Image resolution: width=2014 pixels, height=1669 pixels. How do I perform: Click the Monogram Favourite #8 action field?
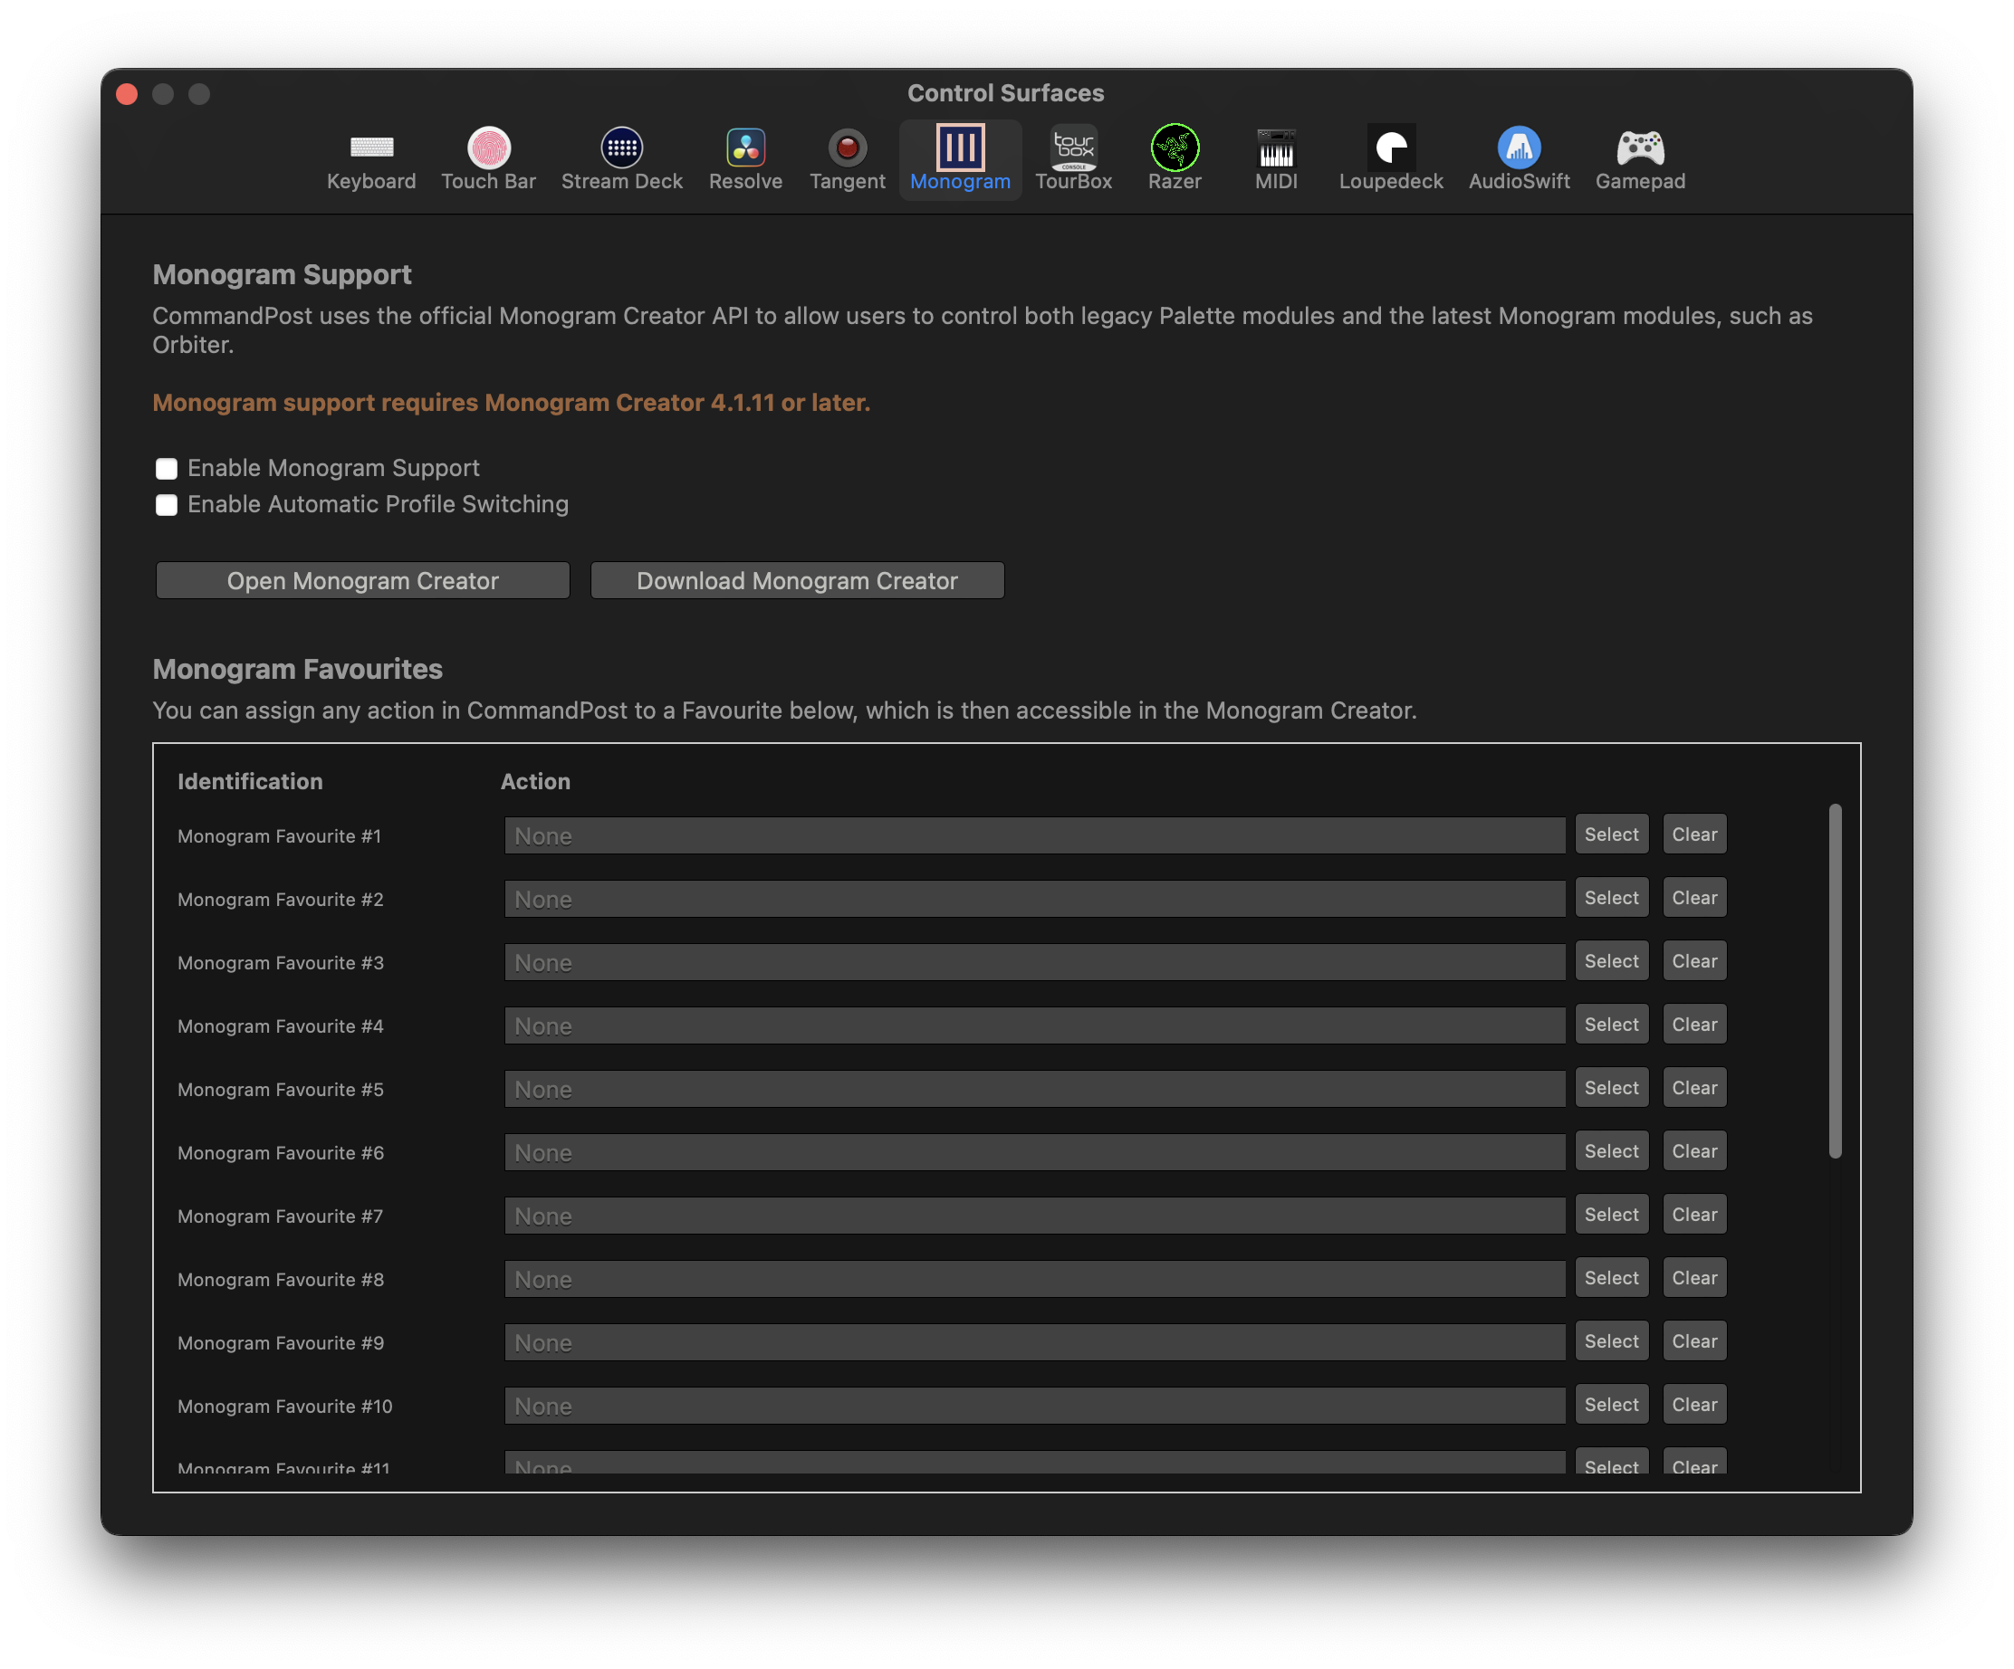pos(1035,1278)
